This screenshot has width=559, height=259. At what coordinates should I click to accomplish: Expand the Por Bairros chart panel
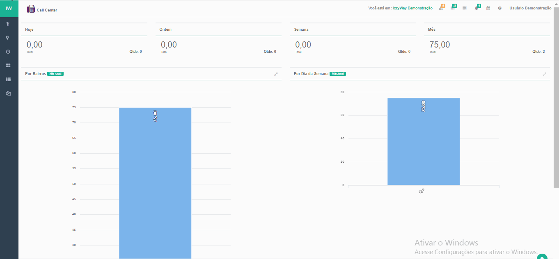click(x=276, y=74)
